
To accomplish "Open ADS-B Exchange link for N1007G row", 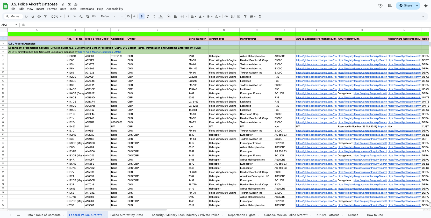I will tap(316, 56).
